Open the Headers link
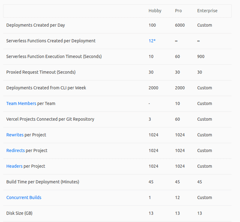 14,166
